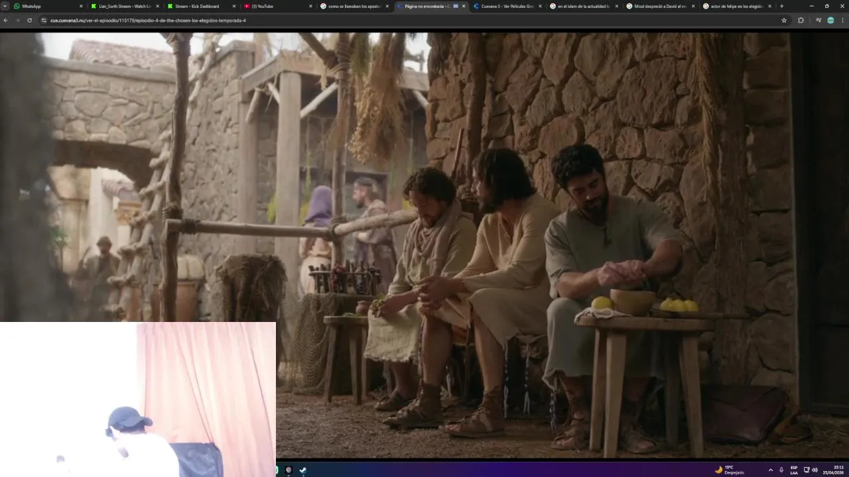Open the Stream - Kick Dashboard tab

coord(201,6)
